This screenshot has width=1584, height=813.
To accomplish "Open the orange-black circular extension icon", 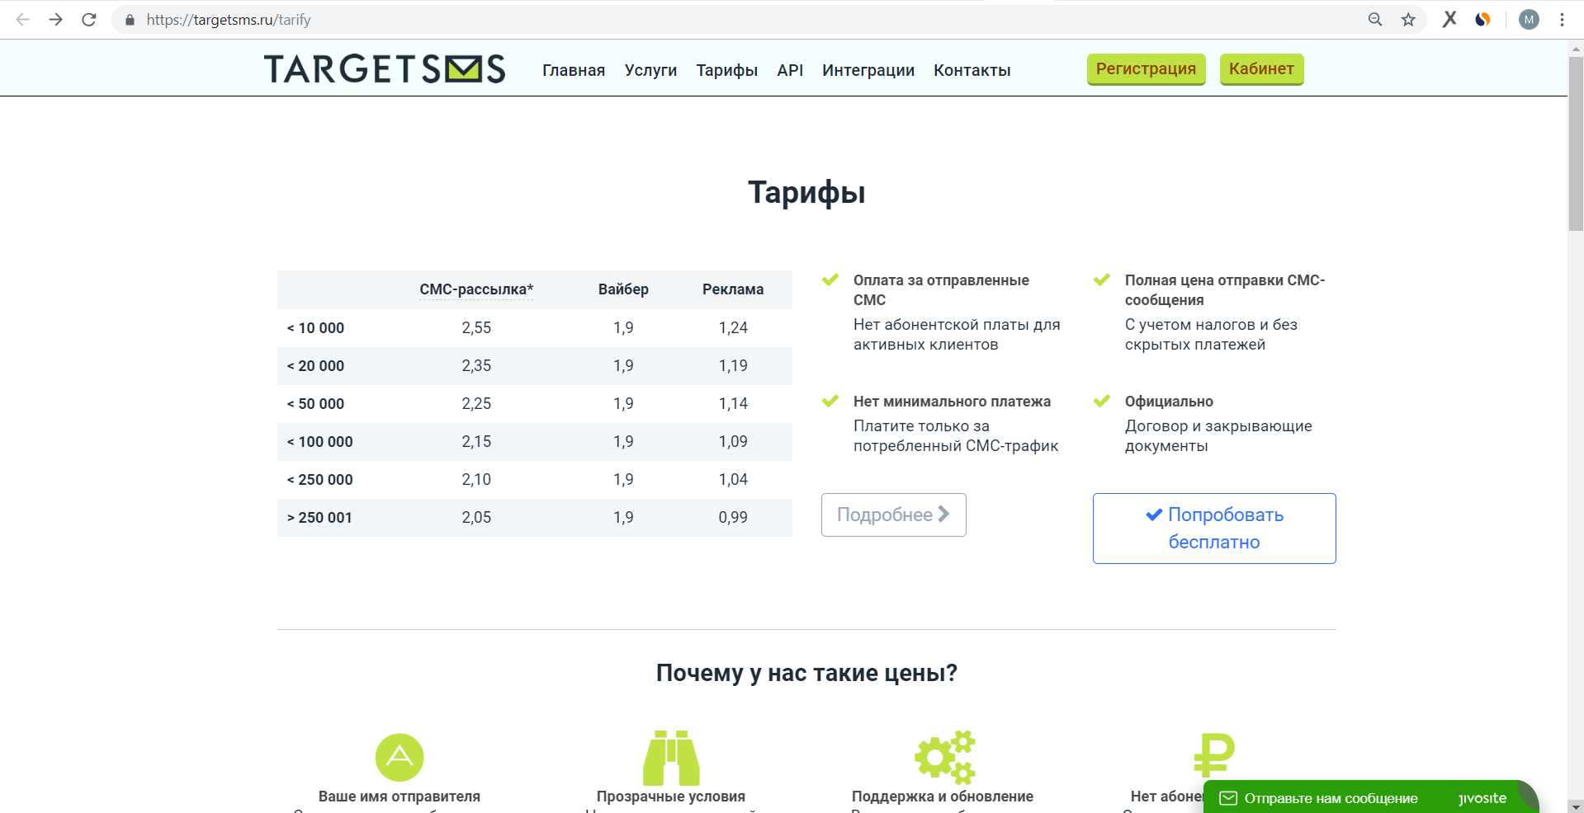I will pos(1482,20).
